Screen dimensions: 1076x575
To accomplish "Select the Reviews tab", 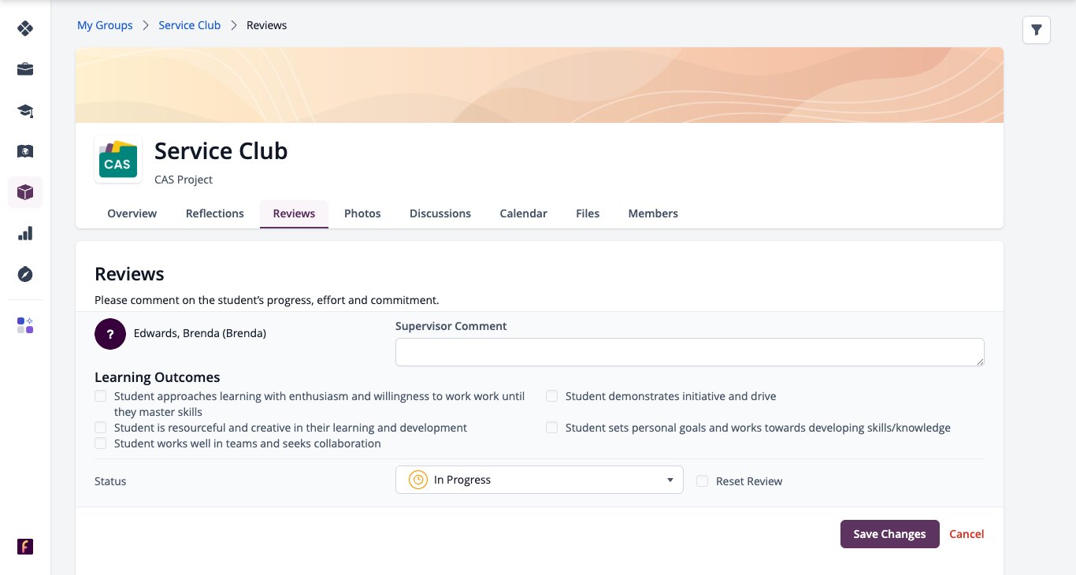I will point(294,213).
